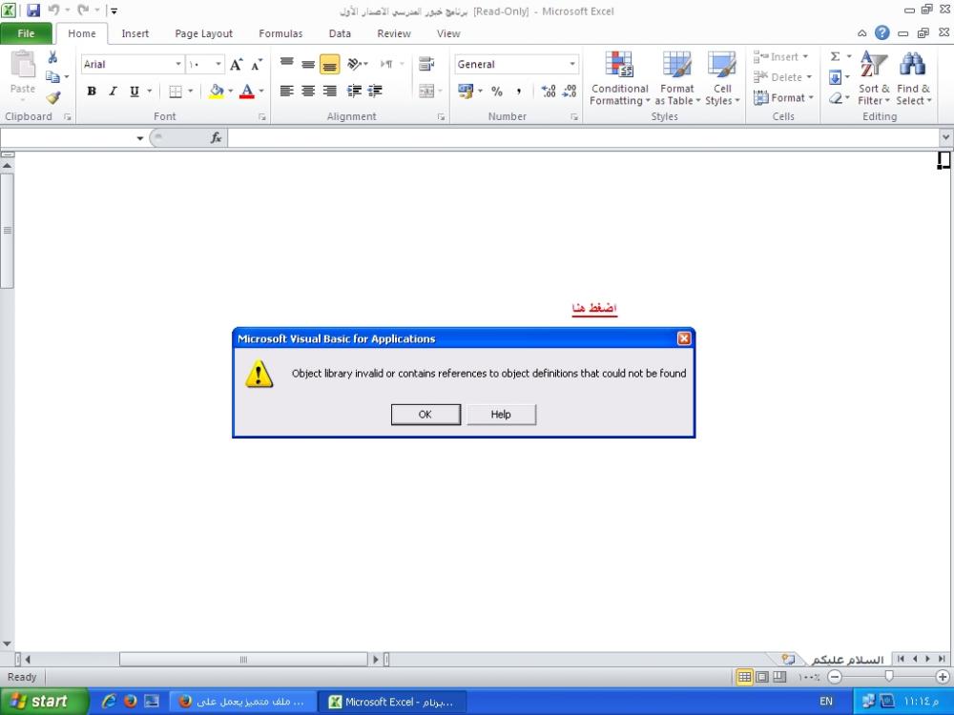The image size is (954, 715).
Task: Switch to Normal view in status bar
Action: pos(745,677)
